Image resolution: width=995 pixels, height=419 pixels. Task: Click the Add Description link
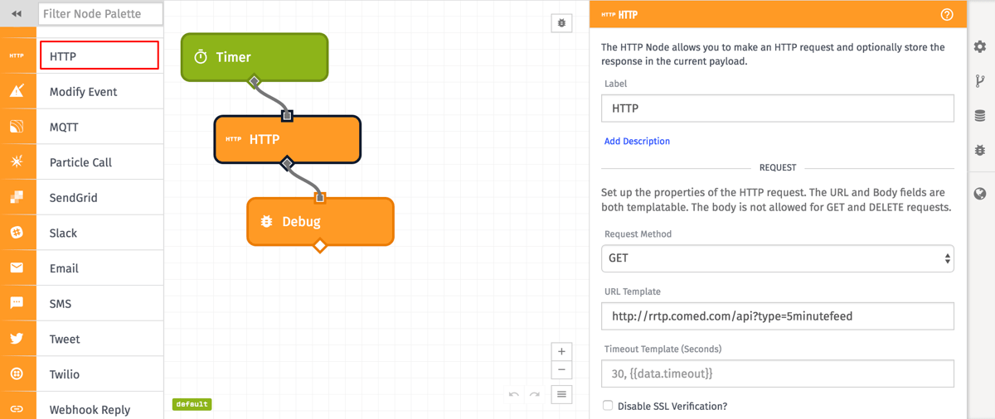[637, 142]
